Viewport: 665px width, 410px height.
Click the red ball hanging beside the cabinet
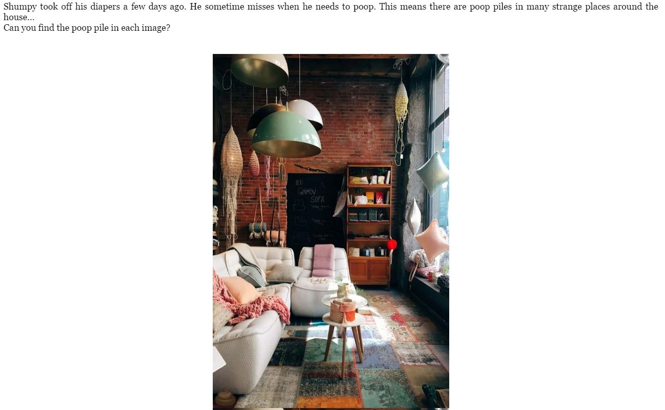tap(392, 245)
